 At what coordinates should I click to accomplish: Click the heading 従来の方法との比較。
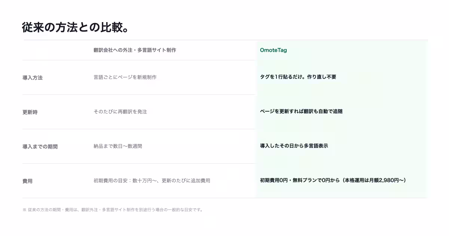coord(76,27)
